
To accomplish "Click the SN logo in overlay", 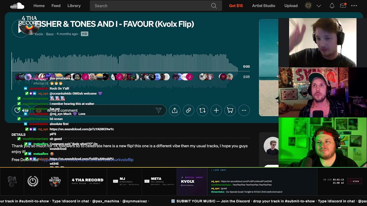I will [x=12, y=181].
